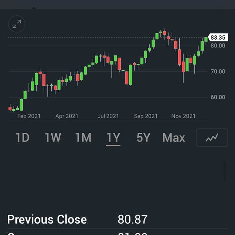Switch to the 5Y time range
235x235 pixels.
(x=143, y=137)
